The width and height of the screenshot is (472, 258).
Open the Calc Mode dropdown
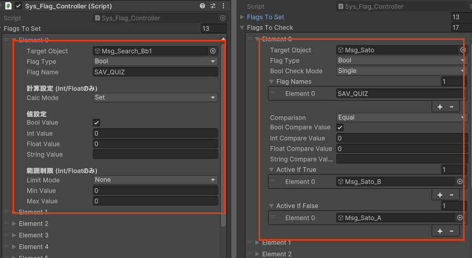155,98
